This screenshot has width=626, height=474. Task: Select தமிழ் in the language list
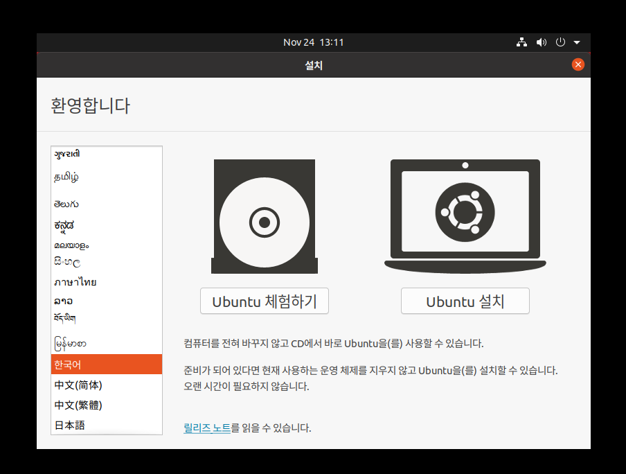coord(107,177)
